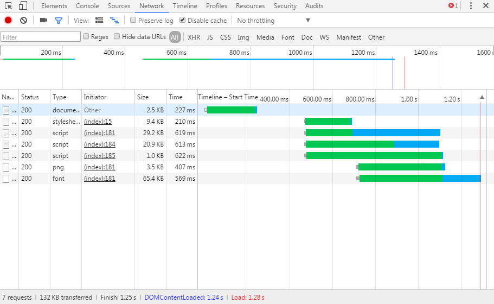Select the Network tab
494x304 pixels.
coord(151,5)
